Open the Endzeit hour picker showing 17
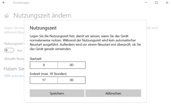The width and height of the screenshot is (171, 109). [44, 80]
